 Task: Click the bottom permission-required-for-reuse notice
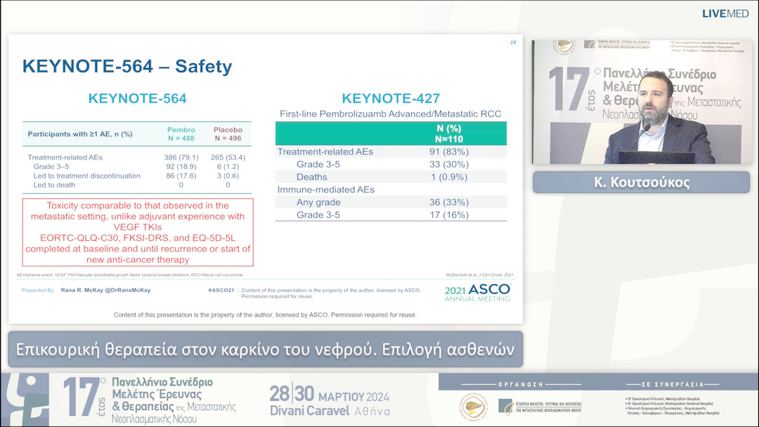(x=265, y=315)
